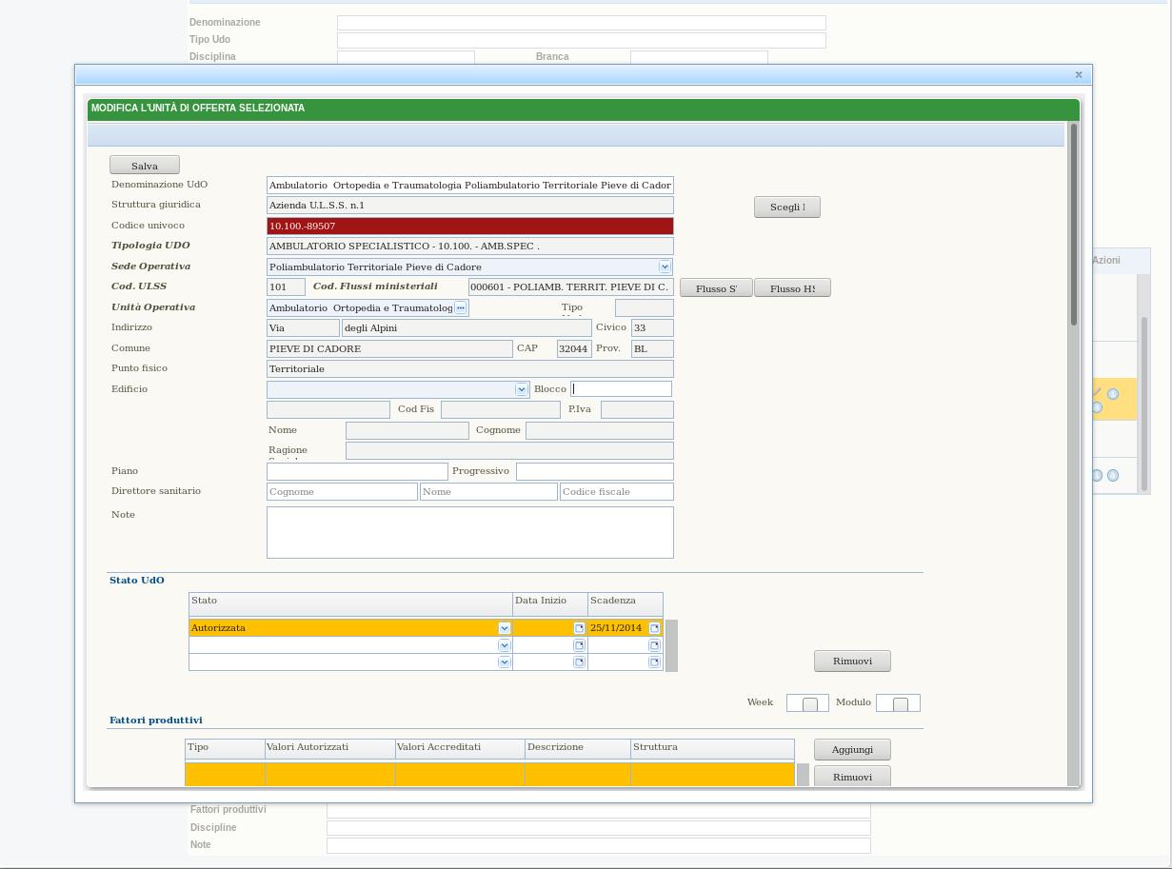The width and height of the screenshot is (1172, 869).
Task: Open the Edificio dropdown list
Action: click(521, 389)
